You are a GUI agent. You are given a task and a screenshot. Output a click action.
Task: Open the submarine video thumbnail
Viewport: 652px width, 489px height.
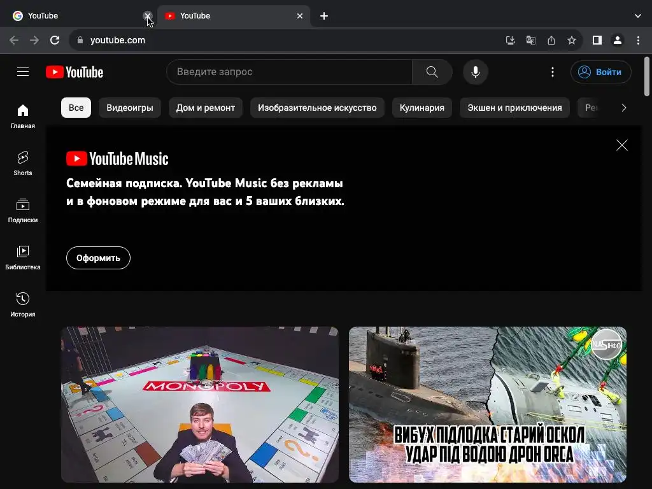488,404
